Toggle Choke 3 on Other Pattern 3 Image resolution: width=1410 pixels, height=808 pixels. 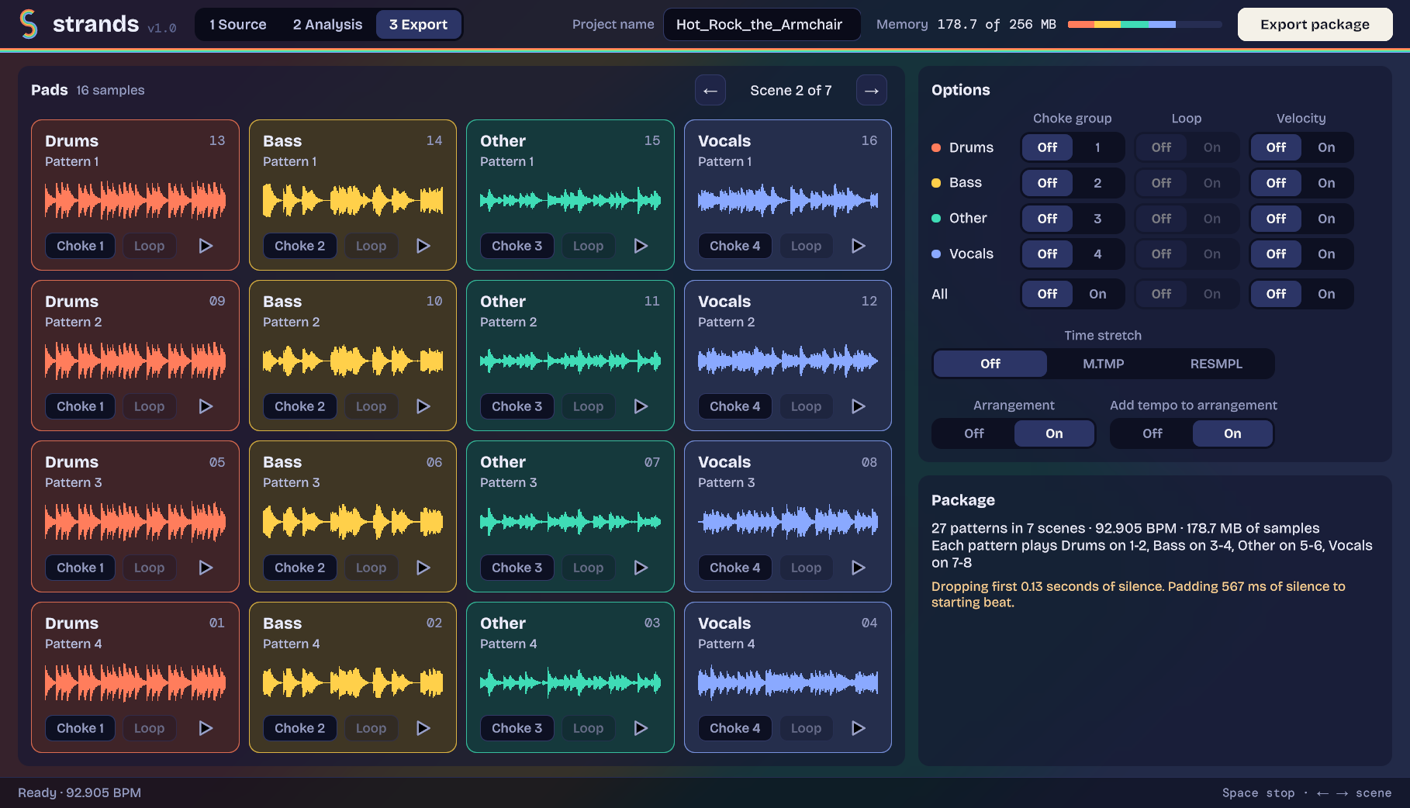(517, 568)
